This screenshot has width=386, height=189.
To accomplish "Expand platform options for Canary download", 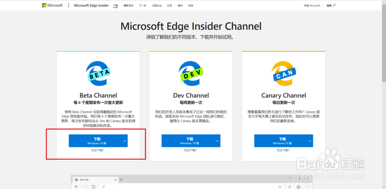I will coord(310,141).
